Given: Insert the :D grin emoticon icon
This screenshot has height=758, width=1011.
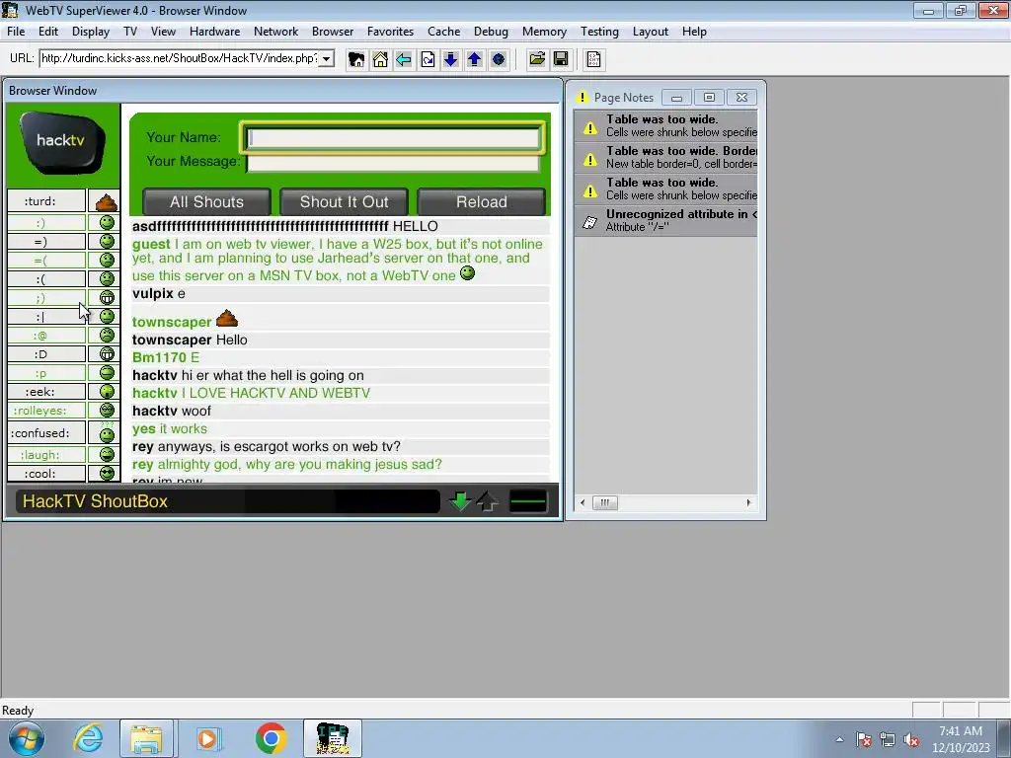Looking at the screenshot, I should [x=107, y=354].
